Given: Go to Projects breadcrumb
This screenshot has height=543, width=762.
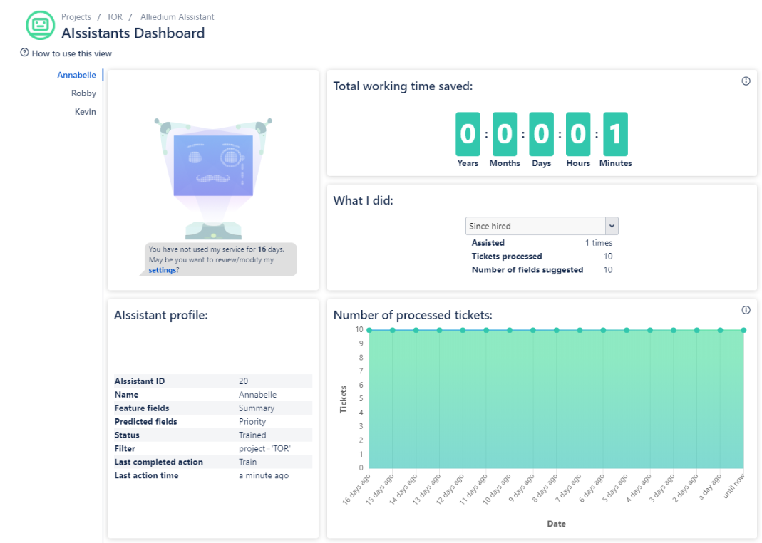Looking at the screenshot, I should (76, 16).
